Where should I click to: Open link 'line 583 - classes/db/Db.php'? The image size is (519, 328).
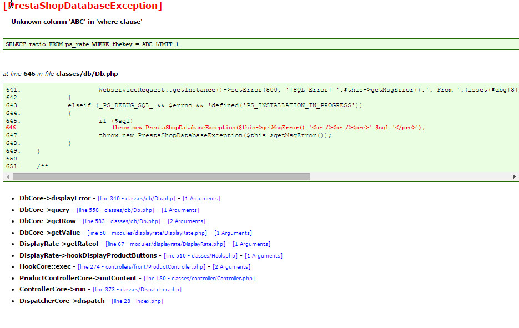122,221
